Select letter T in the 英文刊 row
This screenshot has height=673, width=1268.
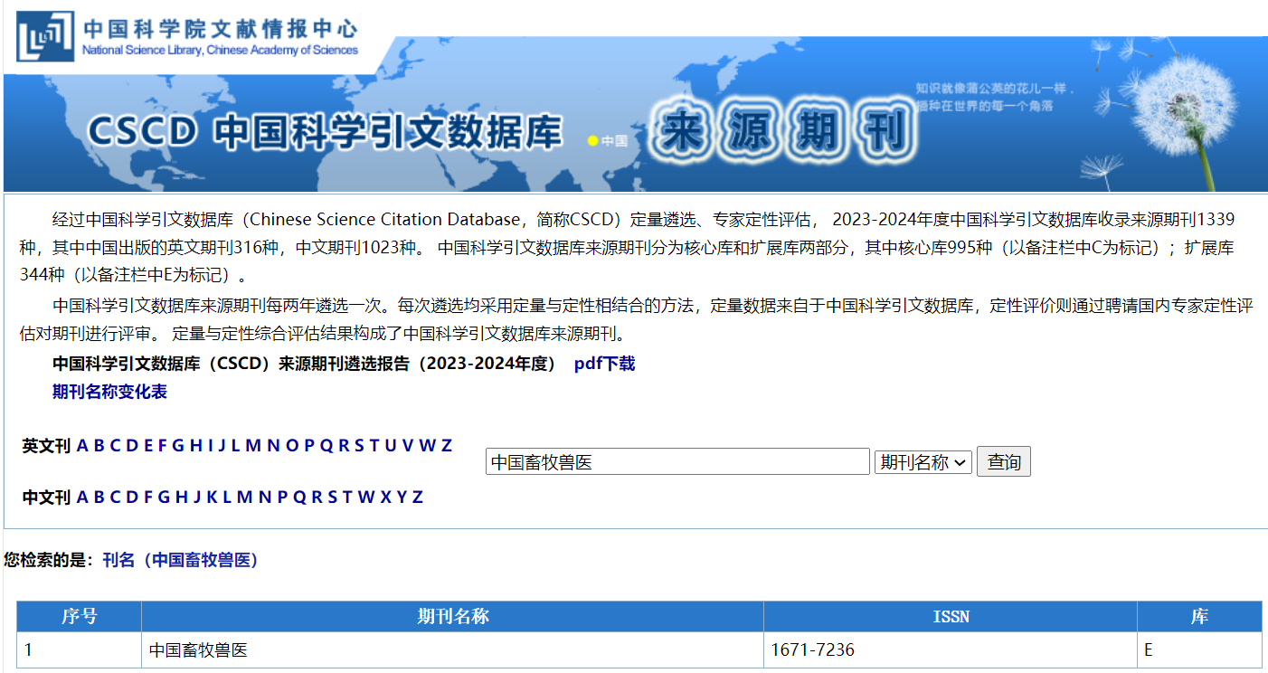click(x=374, y=446)
